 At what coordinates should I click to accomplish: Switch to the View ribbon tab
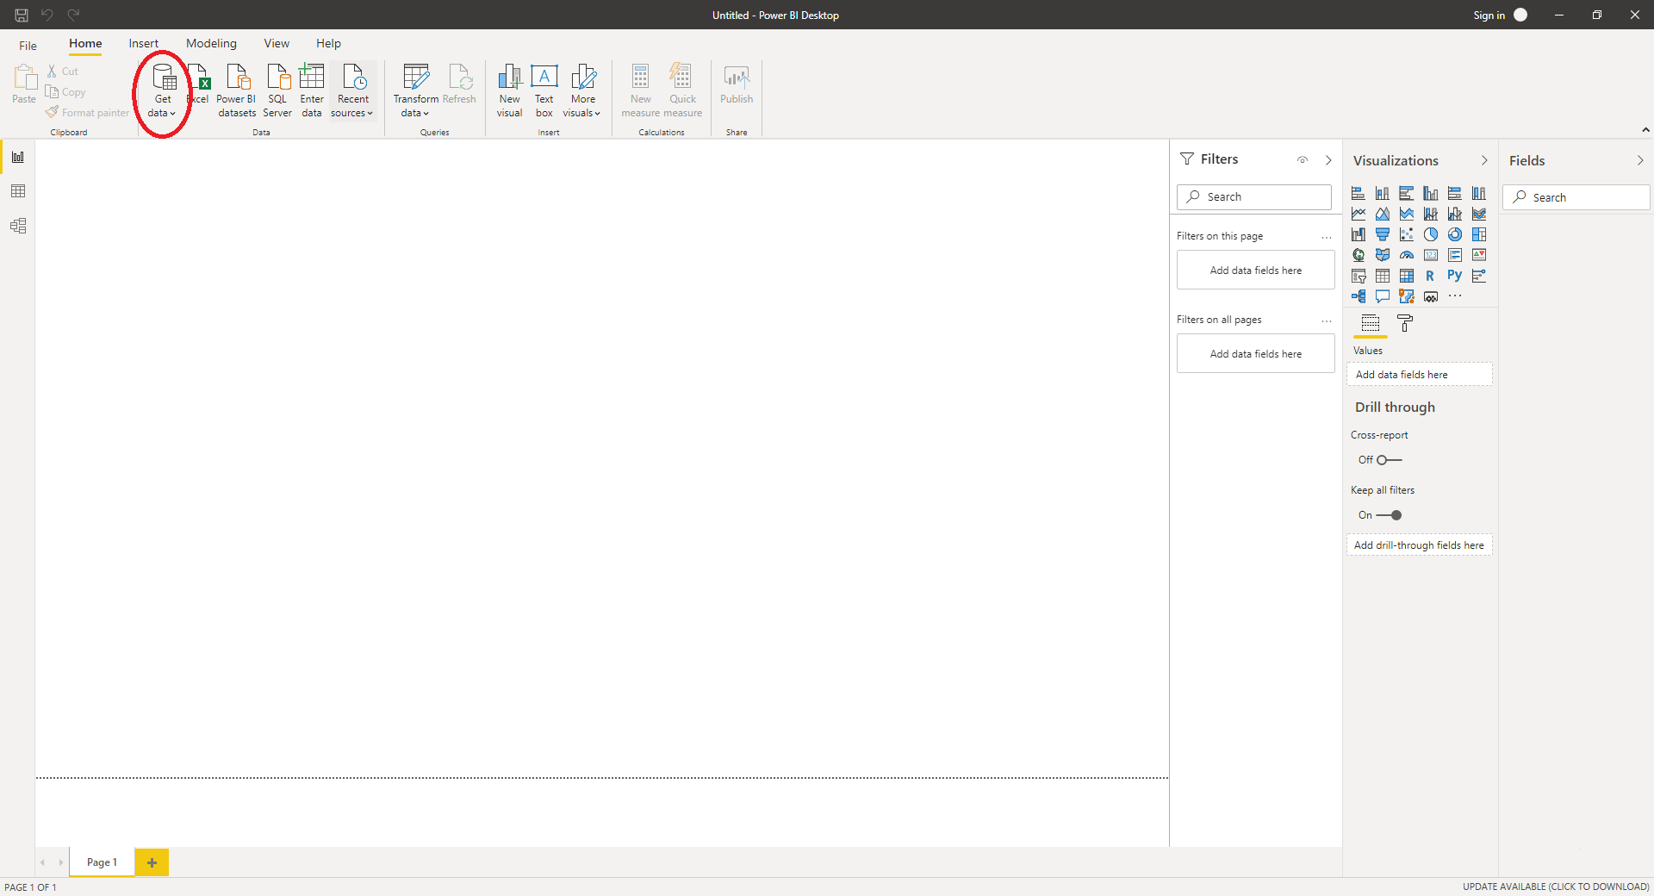tap(277, 43)
